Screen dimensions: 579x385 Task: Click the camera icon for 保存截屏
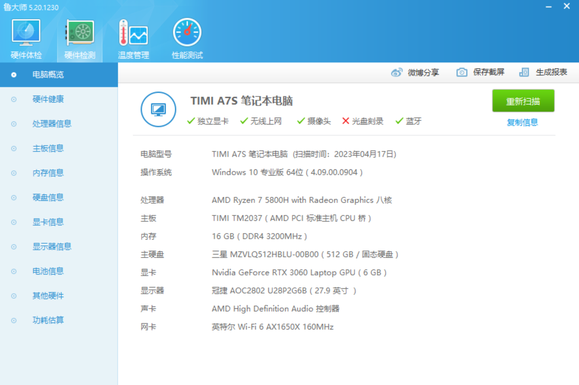(462, 72)
